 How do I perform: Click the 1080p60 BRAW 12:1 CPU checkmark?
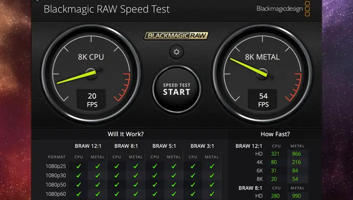point(79,194)
